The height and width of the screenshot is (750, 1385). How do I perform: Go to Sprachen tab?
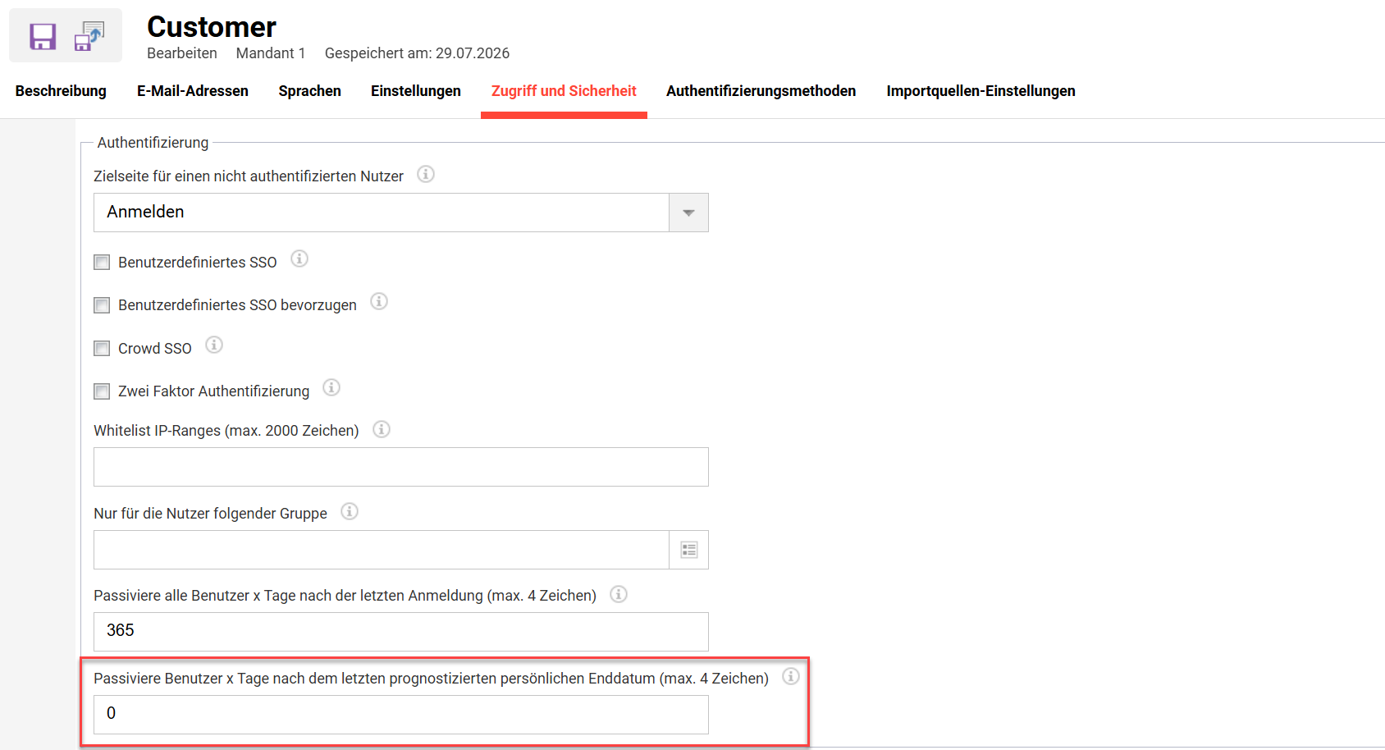pyautogui.click(x=309, y=91)
